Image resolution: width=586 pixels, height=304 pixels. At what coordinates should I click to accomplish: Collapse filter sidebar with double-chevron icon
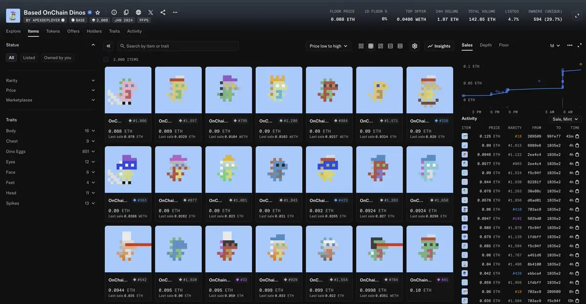(108, 46)
